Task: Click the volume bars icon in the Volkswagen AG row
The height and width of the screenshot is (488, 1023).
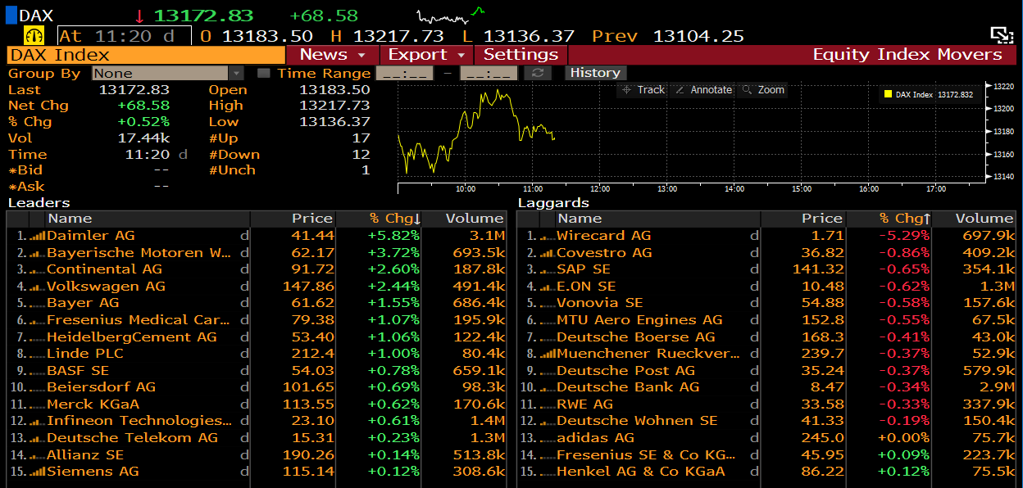Action: (38, 287)
